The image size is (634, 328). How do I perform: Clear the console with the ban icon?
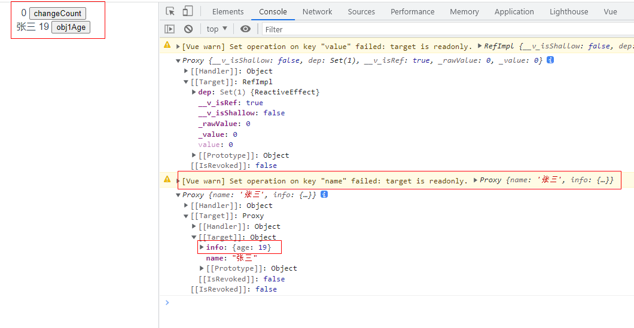[x=188, y=29]
